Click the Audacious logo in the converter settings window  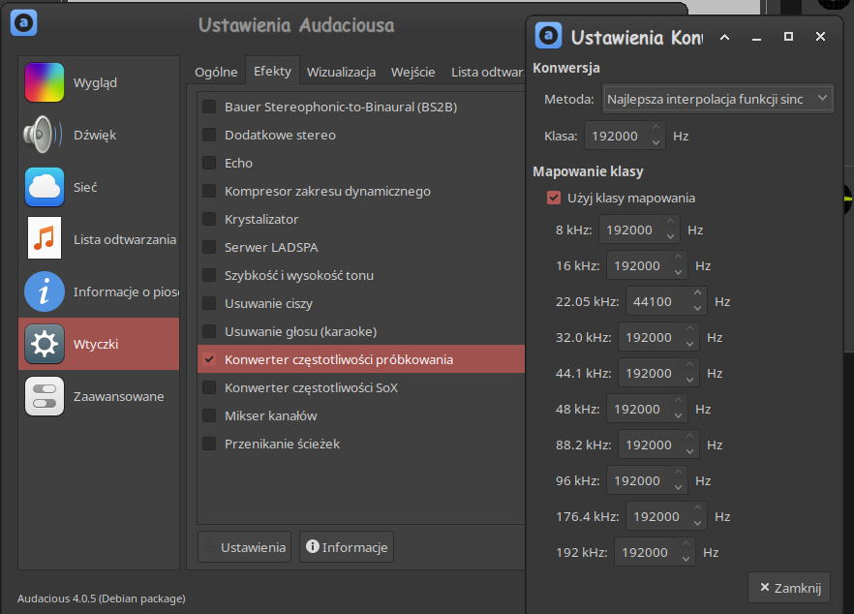click(x=548, y=36)
